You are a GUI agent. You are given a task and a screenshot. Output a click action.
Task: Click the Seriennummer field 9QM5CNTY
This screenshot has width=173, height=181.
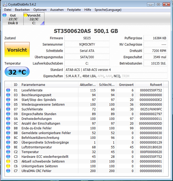tap(87, 45)
